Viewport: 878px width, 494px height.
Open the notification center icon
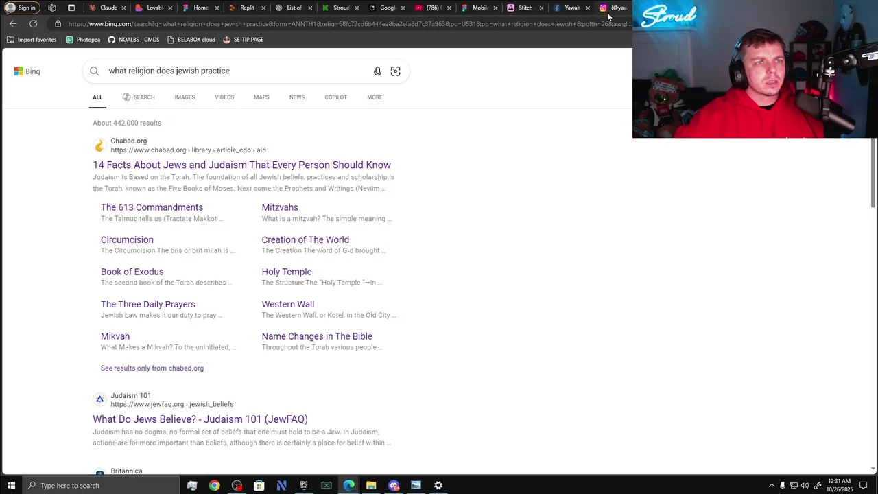(864, 486)
